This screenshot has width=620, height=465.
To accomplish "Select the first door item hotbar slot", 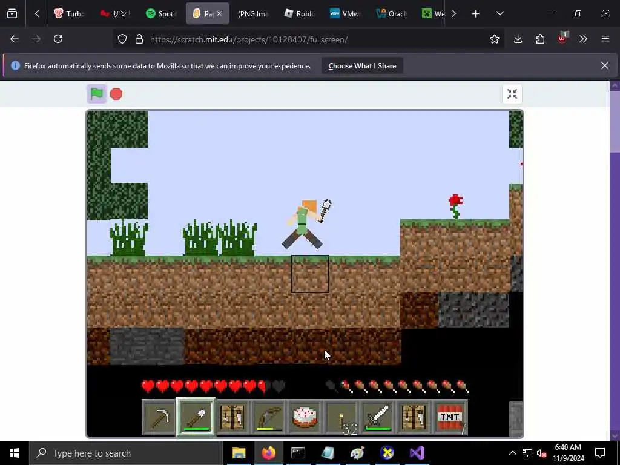I will click(x=232, y=417).
